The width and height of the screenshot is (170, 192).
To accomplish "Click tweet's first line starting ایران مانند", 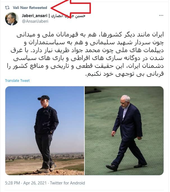I will 90,35.
